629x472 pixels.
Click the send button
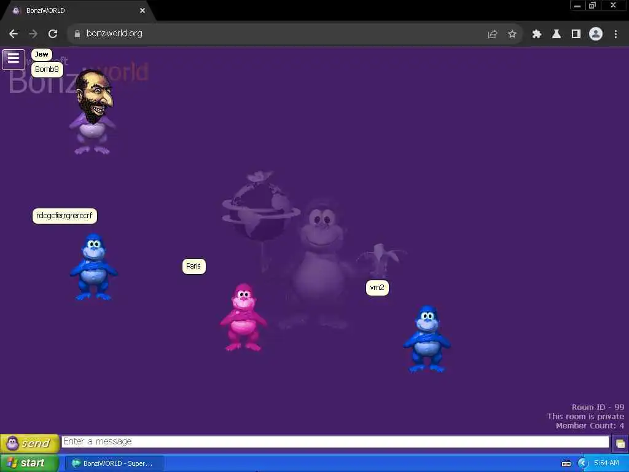click(x=29, y=443)
